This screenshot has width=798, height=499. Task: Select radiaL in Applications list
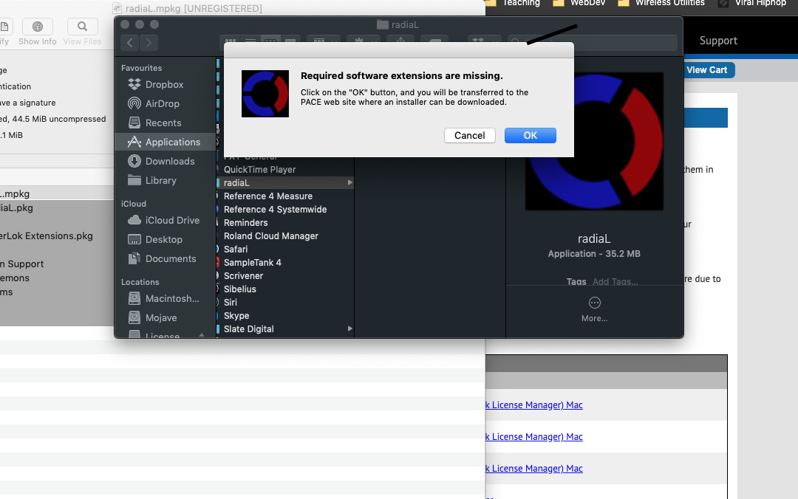(285, 182)
